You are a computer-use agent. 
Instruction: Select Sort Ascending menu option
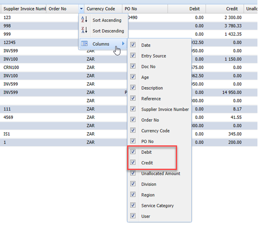[107, 20]
